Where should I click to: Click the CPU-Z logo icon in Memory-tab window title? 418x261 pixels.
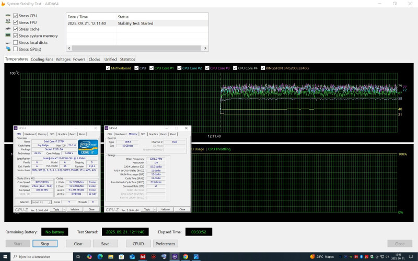click(107, 128)
